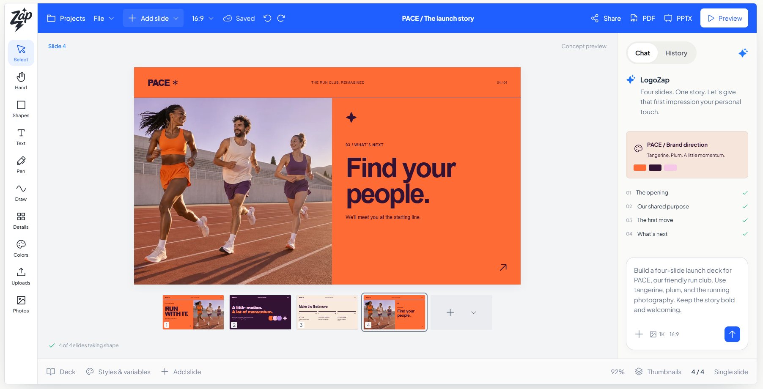Open slide 3 thumbnail Make the first move
This screenshot has height=389, width=763.
click(x=327, y=312)
